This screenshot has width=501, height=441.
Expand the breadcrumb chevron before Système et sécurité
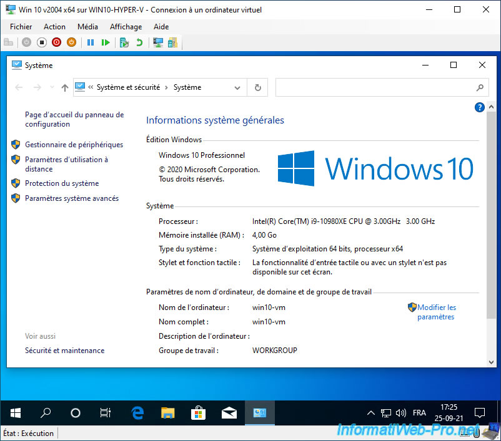[x=91, y=88]
